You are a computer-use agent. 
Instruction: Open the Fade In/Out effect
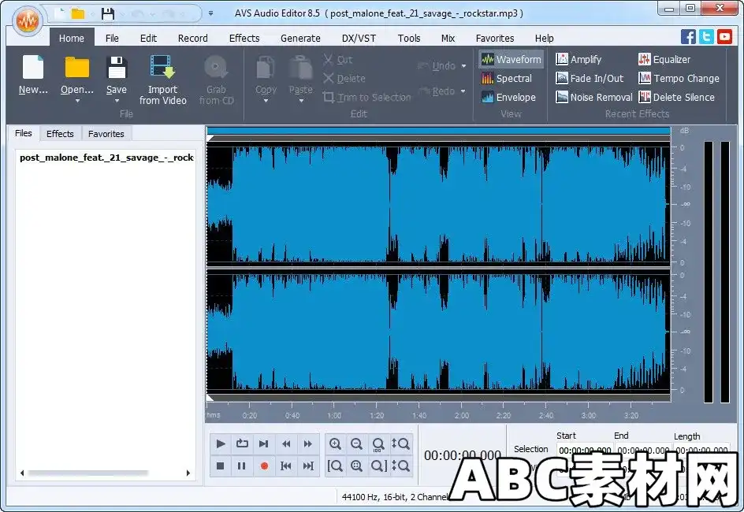pos(590,78)
